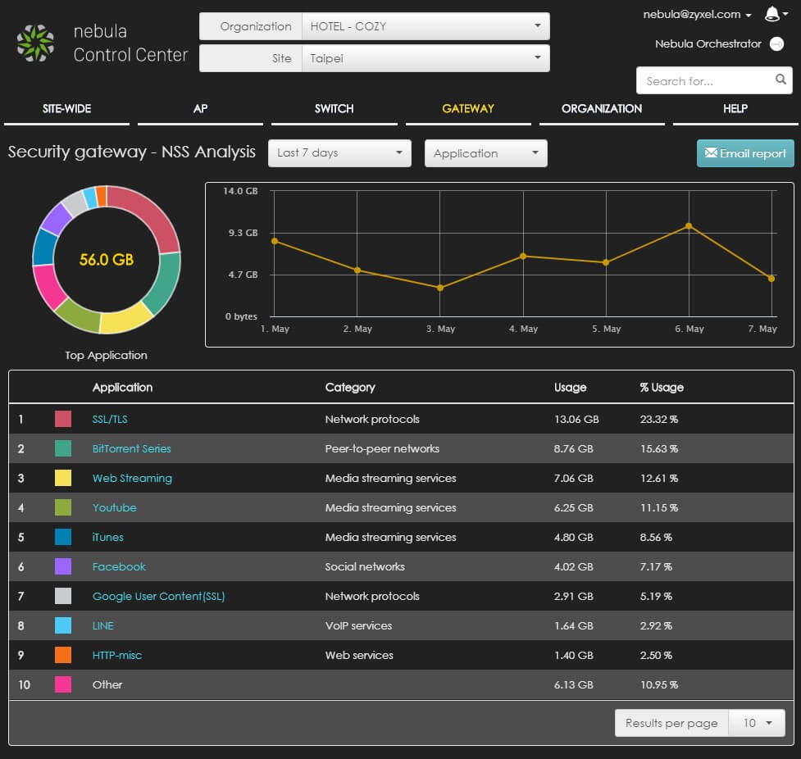Open the SSL/TLS application link
The width and height of the screenshot is (801, 759).
[110, 420]
